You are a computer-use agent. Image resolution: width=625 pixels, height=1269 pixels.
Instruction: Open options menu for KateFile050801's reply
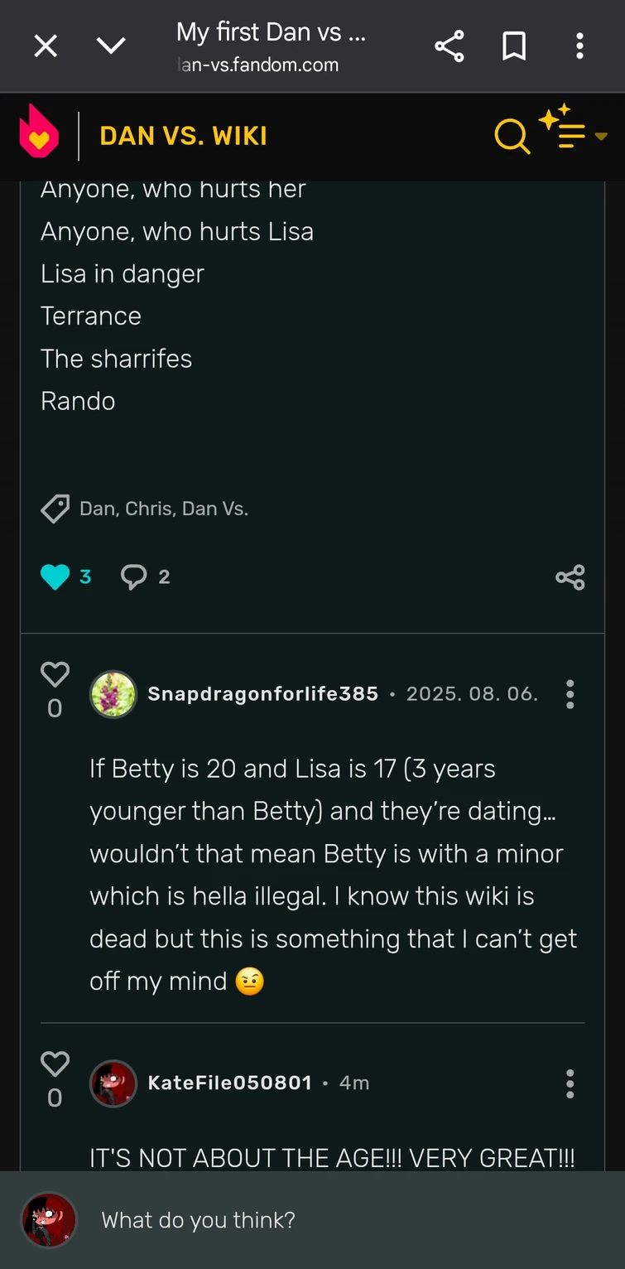point(570,1083)
